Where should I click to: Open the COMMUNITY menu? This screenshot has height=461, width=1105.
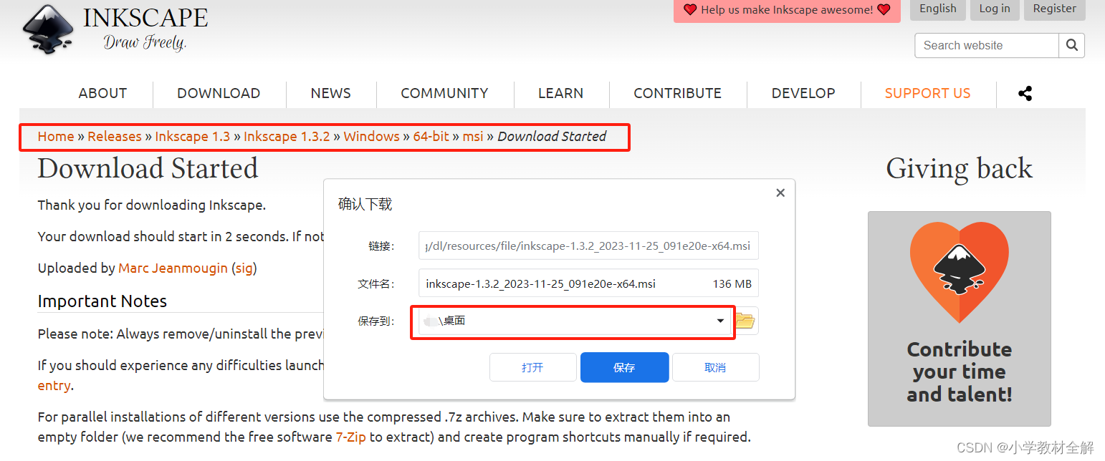click(x=444, y=93)
